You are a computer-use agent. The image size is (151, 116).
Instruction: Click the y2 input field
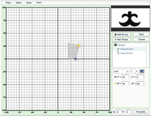pyautogui.click(x=140, y=84)
